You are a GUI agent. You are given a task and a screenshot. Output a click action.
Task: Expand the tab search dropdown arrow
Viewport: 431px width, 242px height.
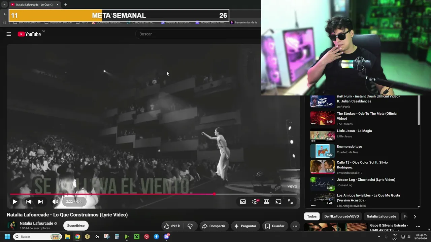(4, 5)
